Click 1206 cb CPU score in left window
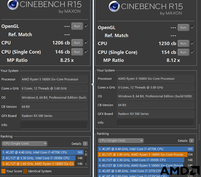The image size is (201, 177). 61,43
